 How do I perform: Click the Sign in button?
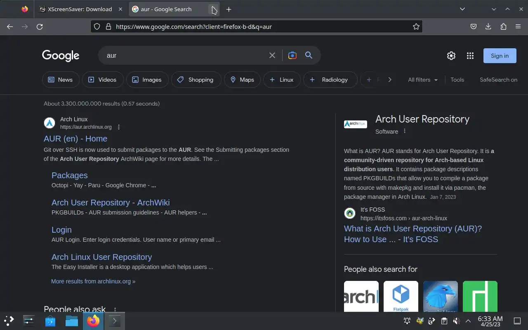[x=500, y=56]
